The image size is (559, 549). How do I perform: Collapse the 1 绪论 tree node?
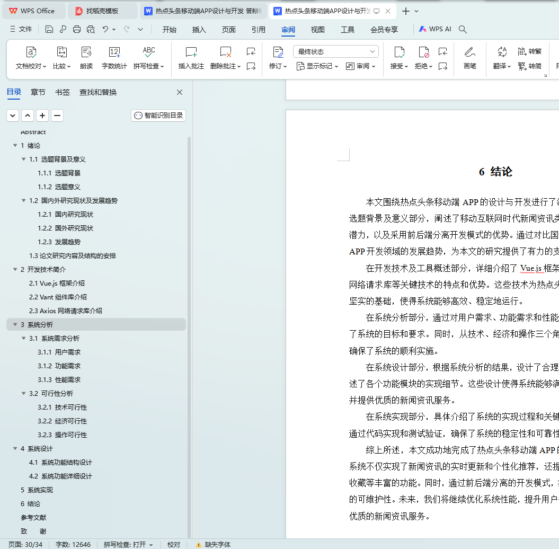[x=15, y=145]
